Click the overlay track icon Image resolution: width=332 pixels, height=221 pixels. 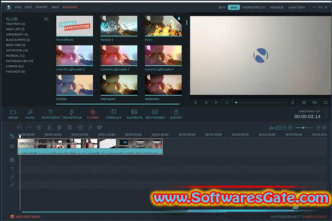click(x=12, y=160)
